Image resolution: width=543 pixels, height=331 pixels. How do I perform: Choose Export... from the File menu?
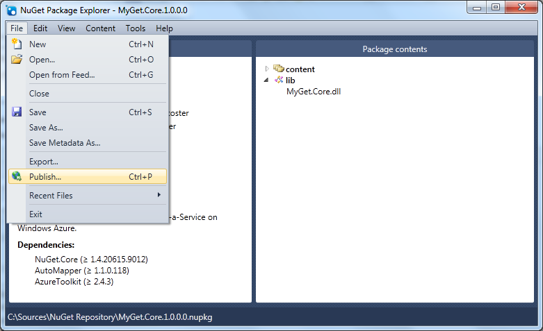pyautogui.click(x=88, y=161)
